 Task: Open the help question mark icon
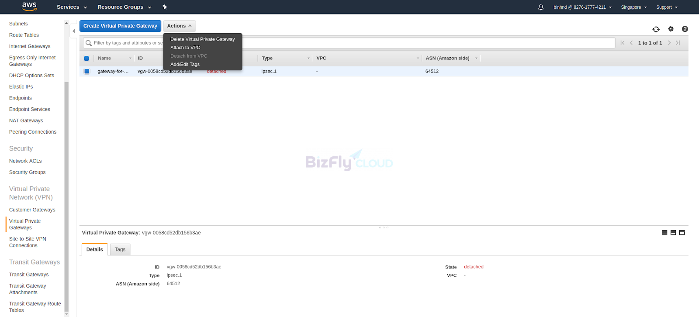(x=685, y=29)
